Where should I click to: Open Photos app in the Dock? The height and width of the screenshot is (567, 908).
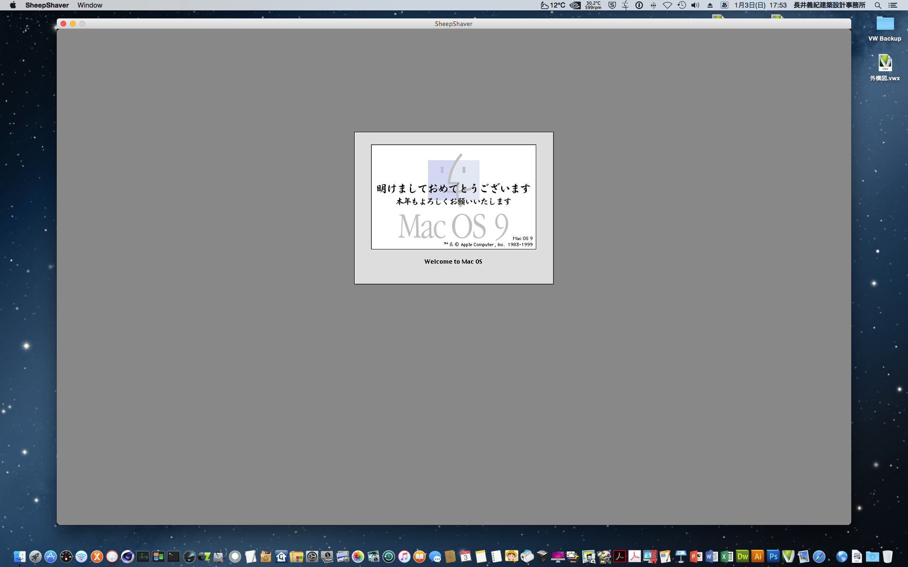(358, 557)
